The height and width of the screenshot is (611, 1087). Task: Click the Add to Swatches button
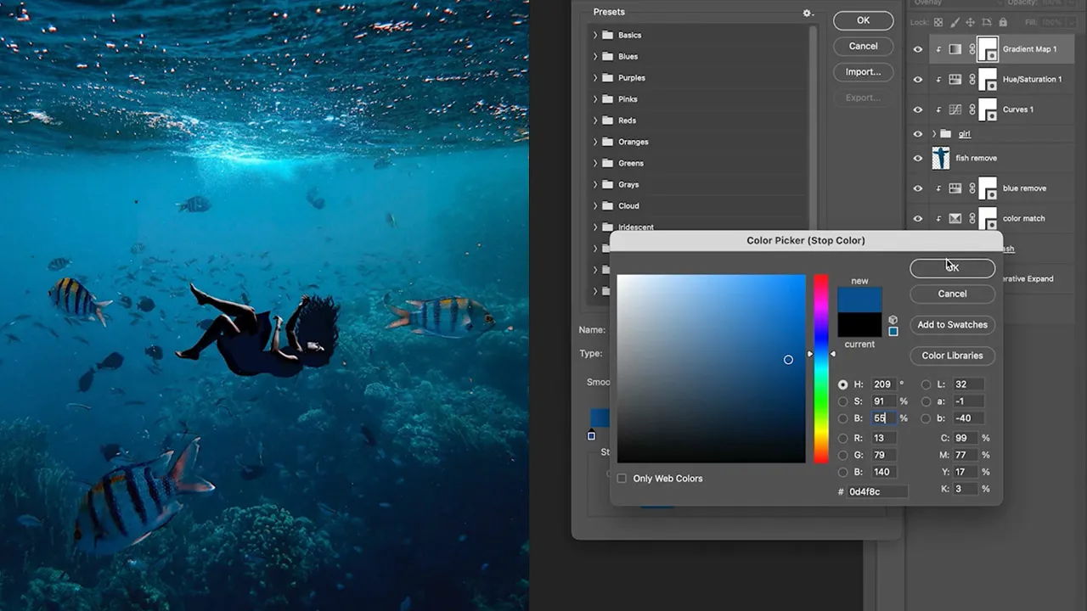pyautogui.click(x=952, y=325)
